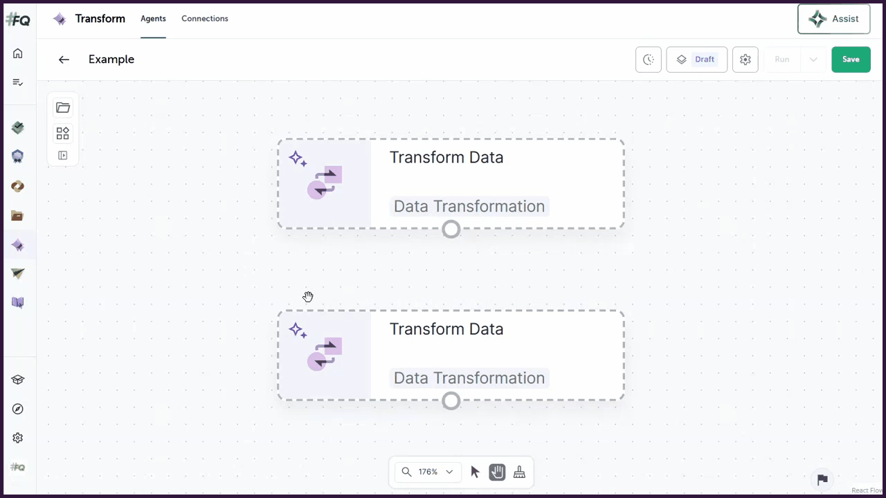Activate the hand pan tool

click(497, 472)
